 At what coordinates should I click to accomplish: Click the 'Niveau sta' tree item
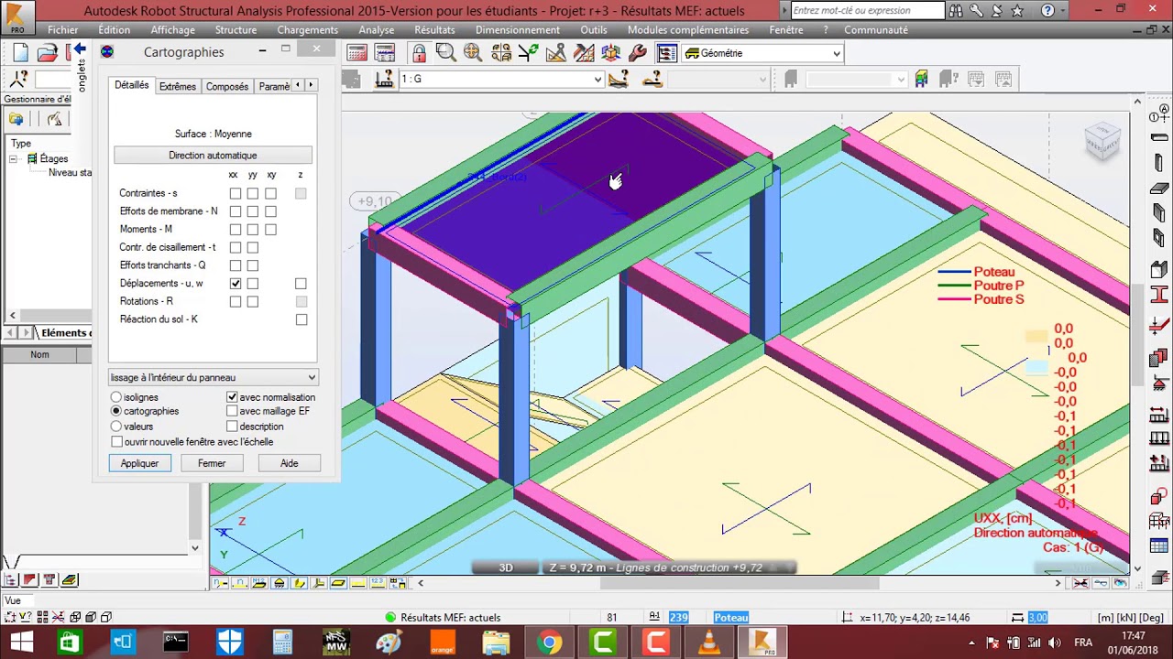pyautogui.click(x=70, y=172)
